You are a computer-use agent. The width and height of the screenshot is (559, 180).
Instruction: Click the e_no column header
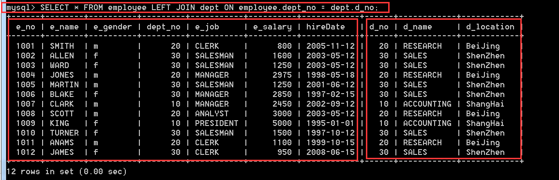coord(26,27)
